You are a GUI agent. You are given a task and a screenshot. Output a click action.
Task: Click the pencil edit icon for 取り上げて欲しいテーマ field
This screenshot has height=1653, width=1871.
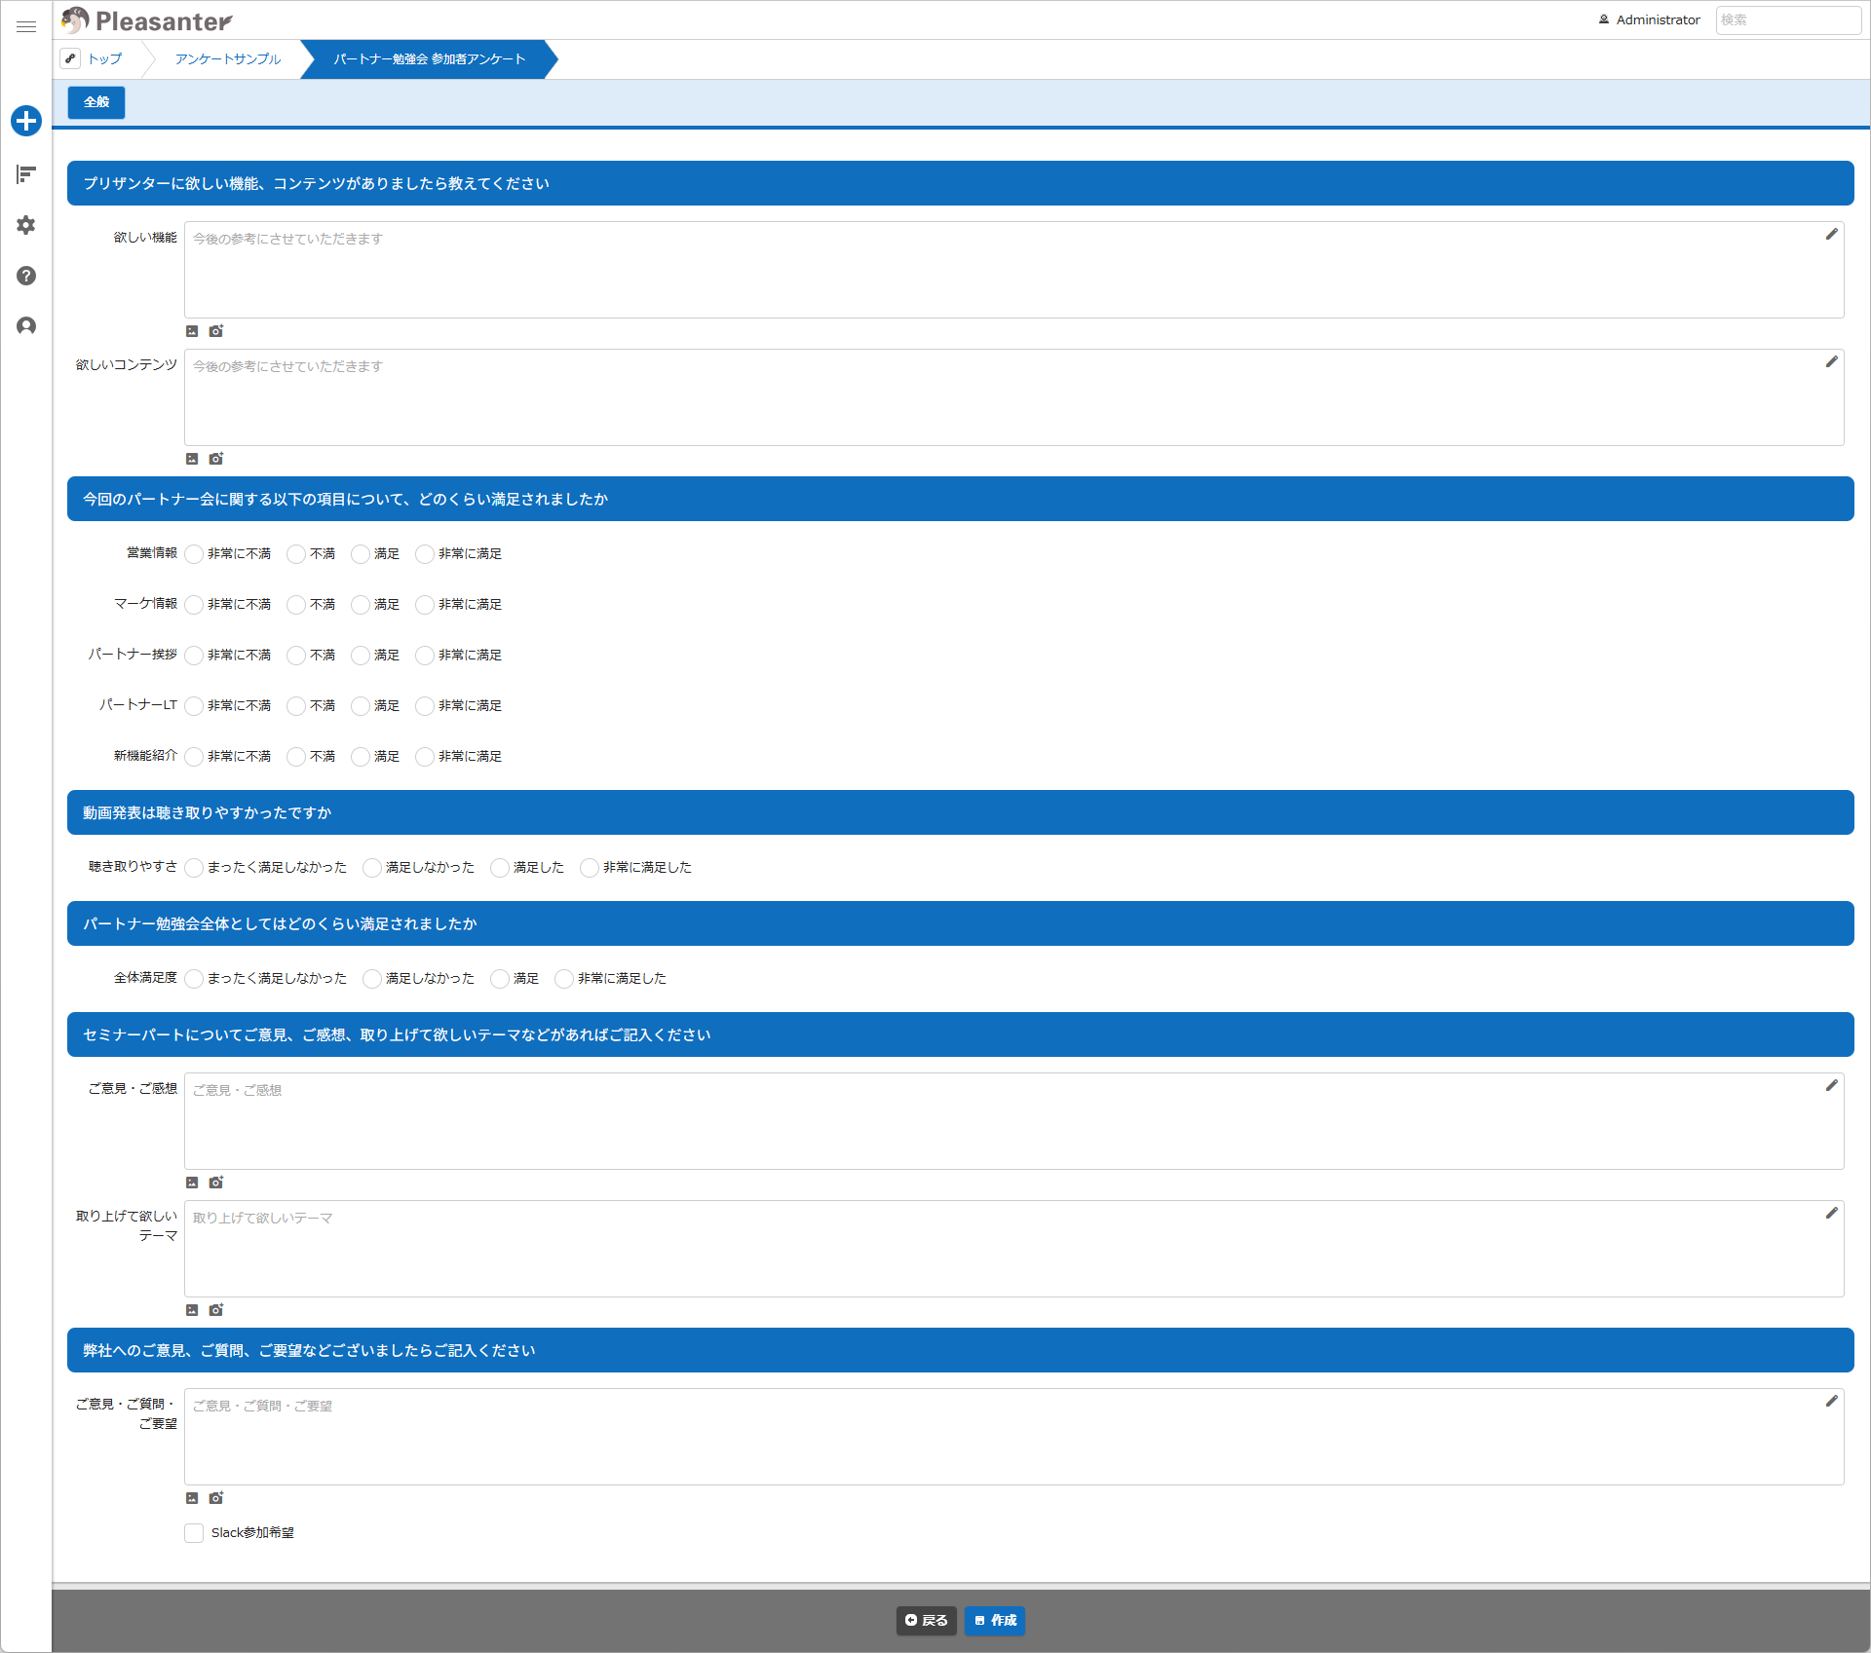click(x=1831, y=1213)
